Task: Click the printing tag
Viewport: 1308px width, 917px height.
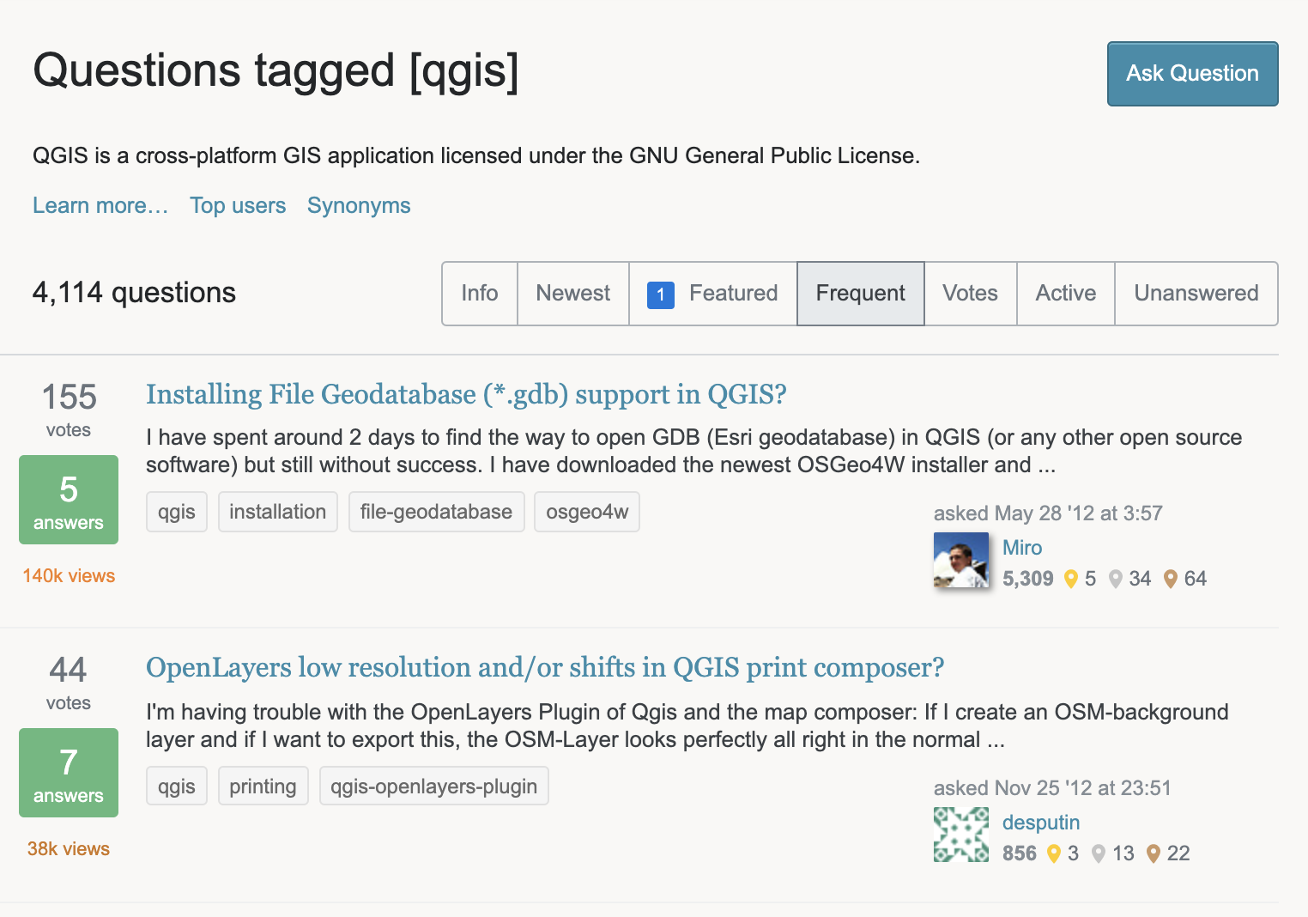Action: [x=263, y=786]
